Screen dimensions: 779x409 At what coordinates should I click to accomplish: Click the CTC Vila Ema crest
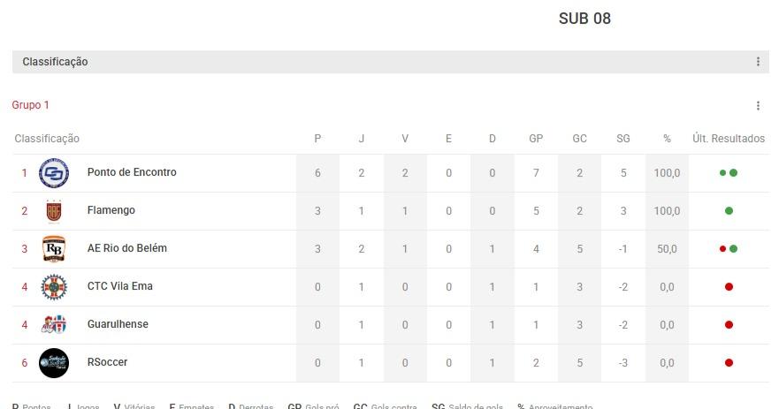coord(54,287)
